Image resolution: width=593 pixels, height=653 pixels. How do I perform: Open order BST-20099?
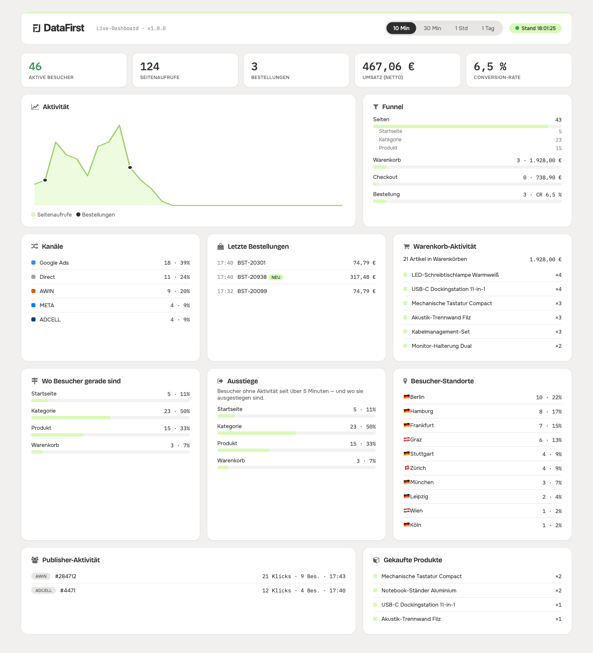click(296, 291)
